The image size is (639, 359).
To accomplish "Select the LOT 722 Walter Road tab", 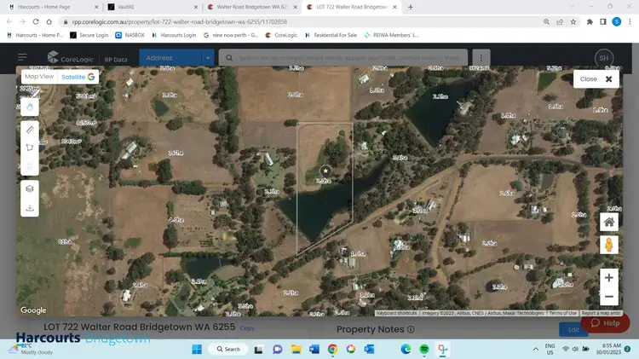I will [x=352, y=7].
